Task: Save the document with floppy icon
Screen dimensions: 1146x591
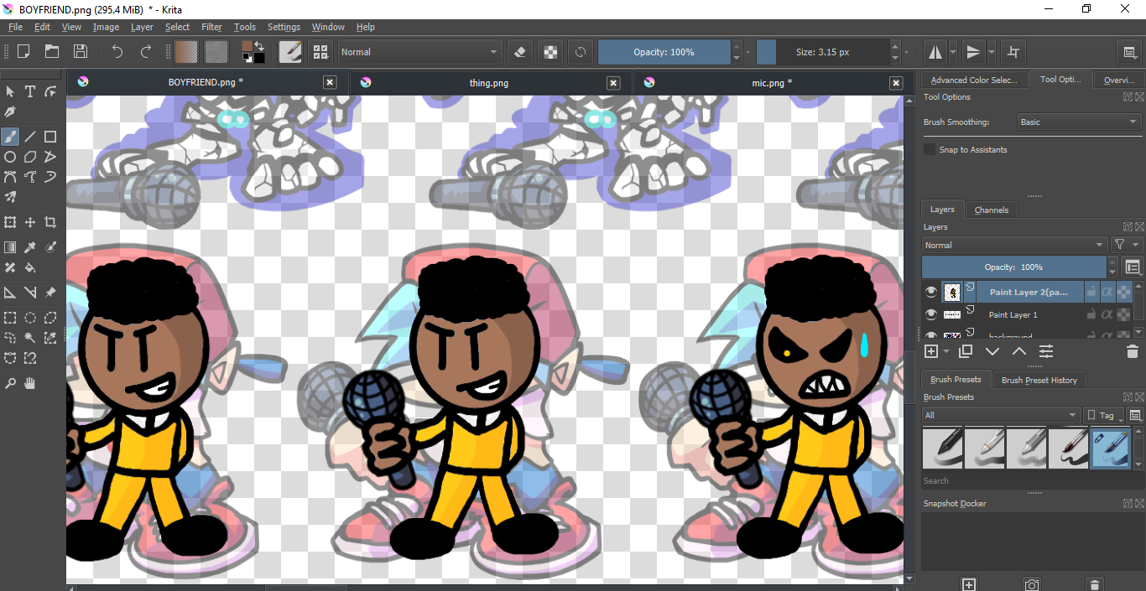Action: click(80, 52)
